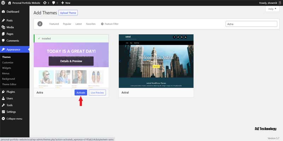Open Theme Editor under Appearance
This screenshot has width=283, height=141.
point(9,84)
